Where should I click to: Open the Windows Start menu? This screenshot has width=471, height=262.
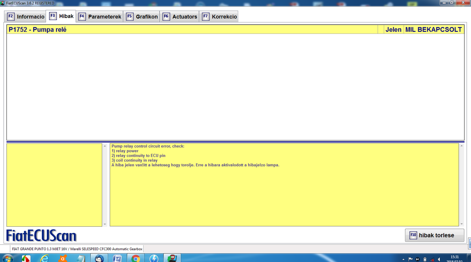click(7, 258)
